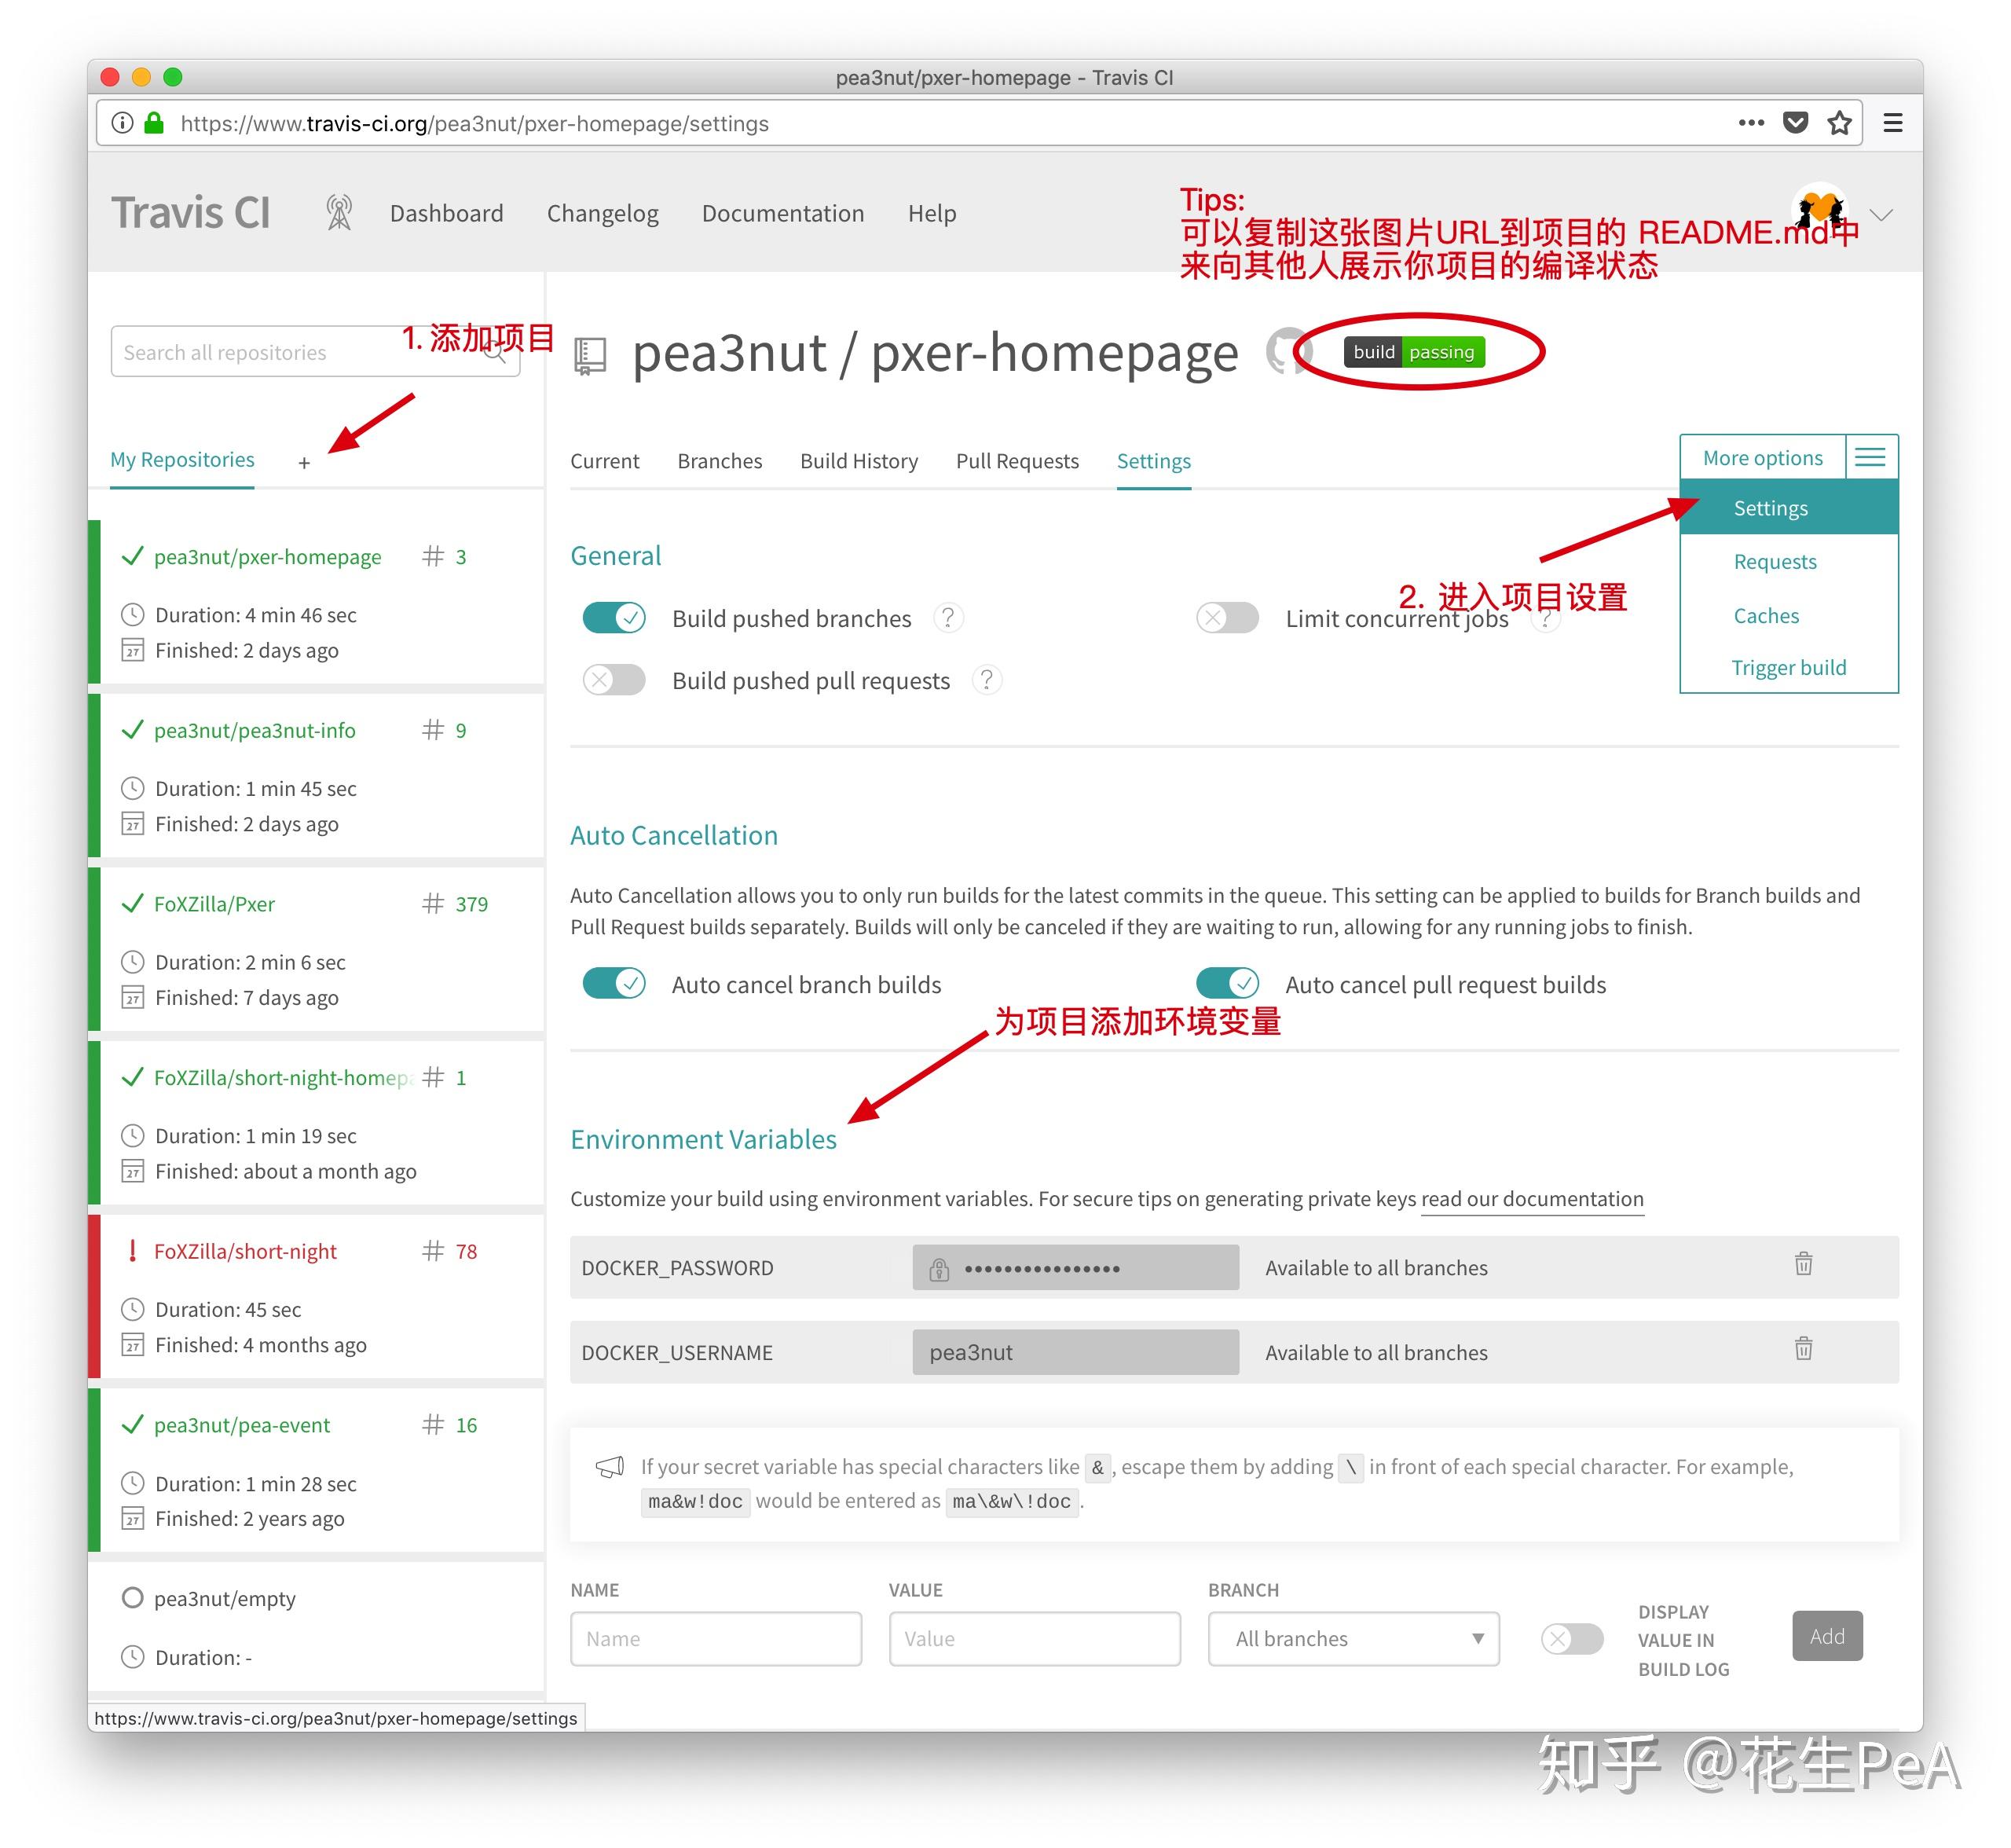Open the pea3nut/pea3nut-info repository
This screenshot has height=1848, width=2011.
255,730
